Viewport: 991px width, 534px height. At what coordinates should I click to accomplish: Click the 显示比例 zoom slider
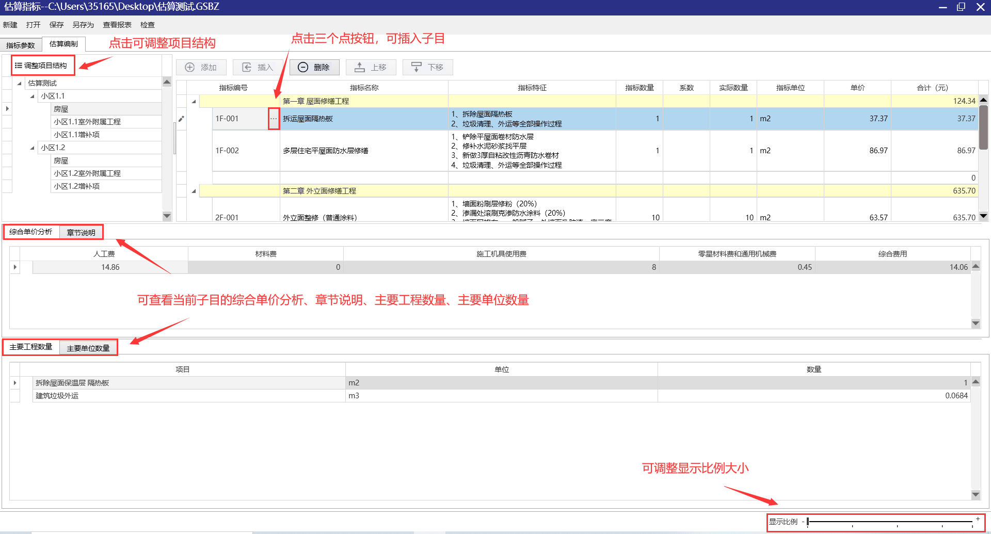pyautogui.click(x=890, y=522)
